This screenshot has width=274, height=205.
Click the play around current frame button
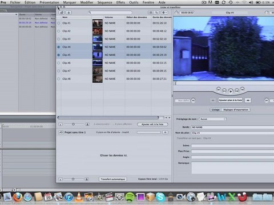pos(224,91)
